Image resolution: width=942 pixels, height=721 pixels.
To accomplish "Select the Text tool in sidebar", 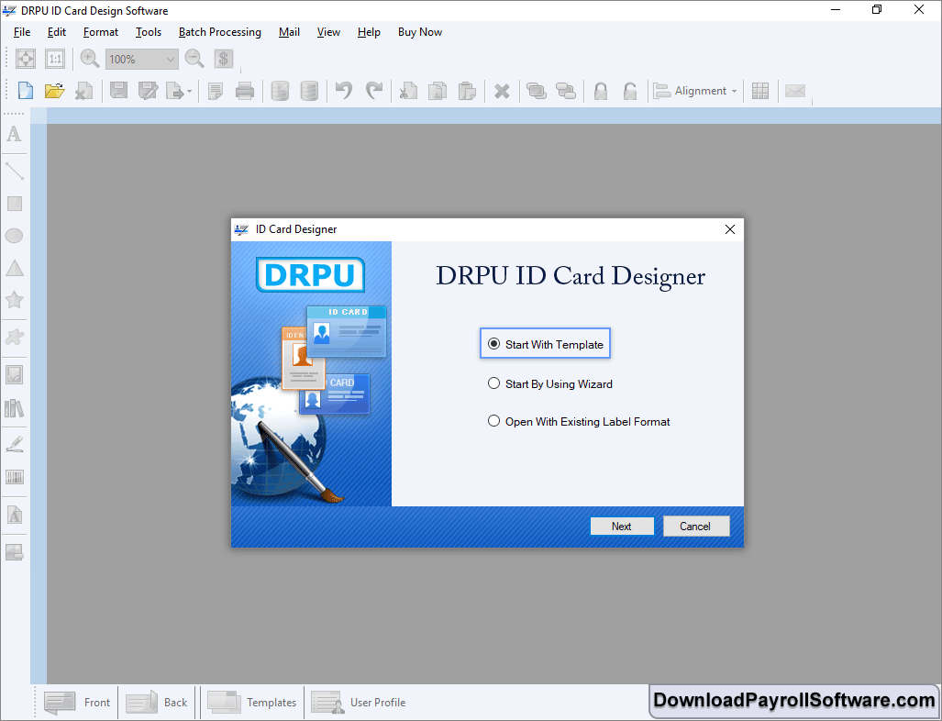I will click(x=14, y=135).
